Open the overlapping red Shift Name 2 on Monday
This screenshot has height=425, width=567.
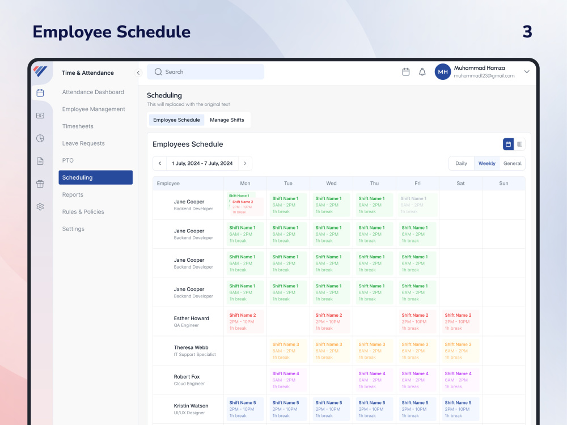247,207
